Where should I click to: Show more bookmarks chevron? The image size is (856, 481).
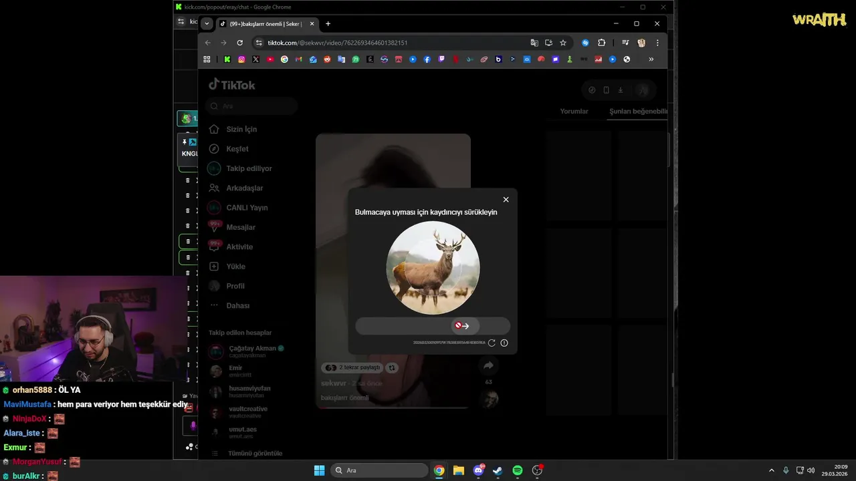tap(651, 59)
